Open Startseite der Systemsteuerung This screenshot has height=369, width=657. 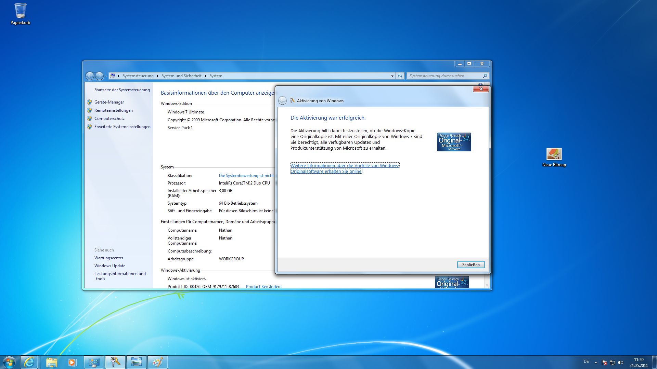point(122,90)
